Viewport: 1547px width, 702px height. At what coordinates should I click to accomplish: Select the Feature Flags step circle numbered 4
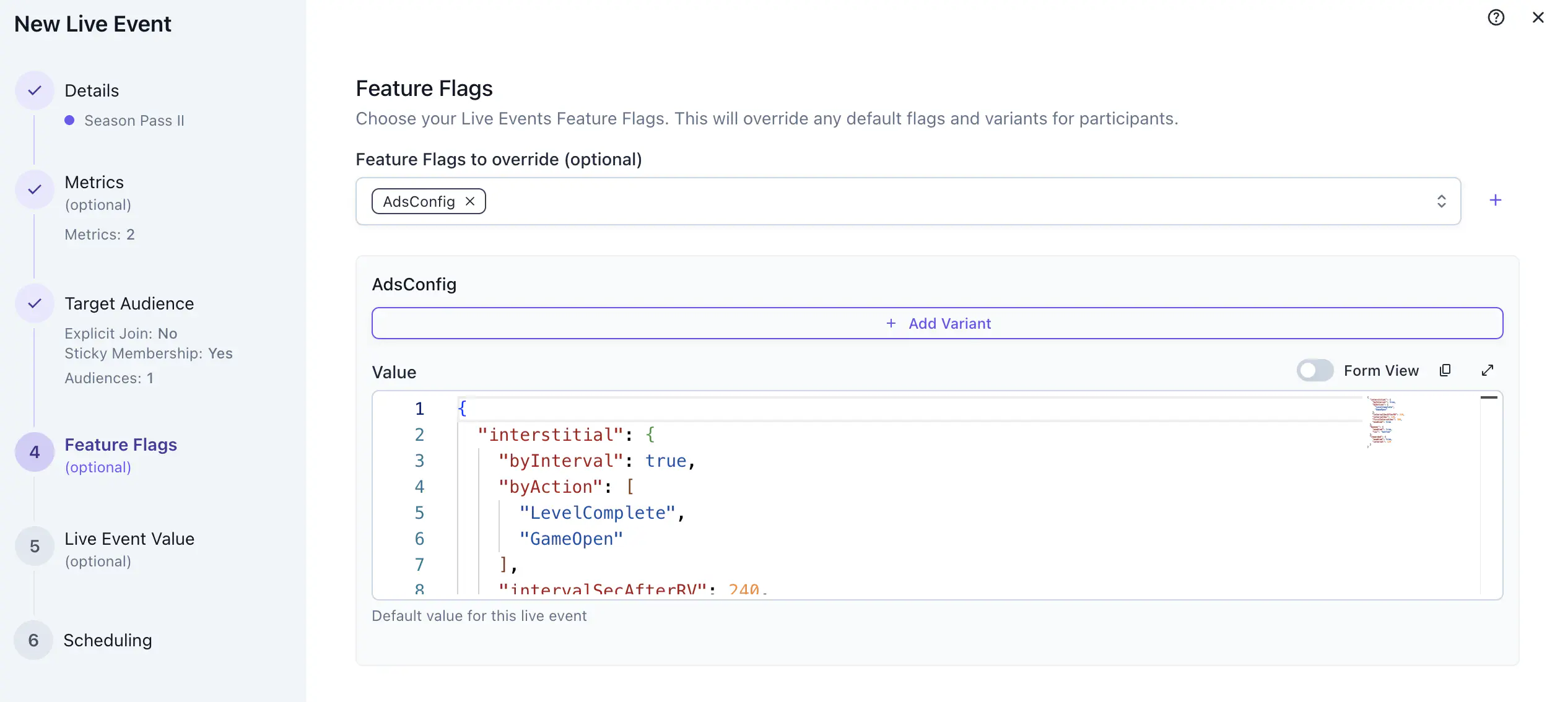tap(34, 452)
